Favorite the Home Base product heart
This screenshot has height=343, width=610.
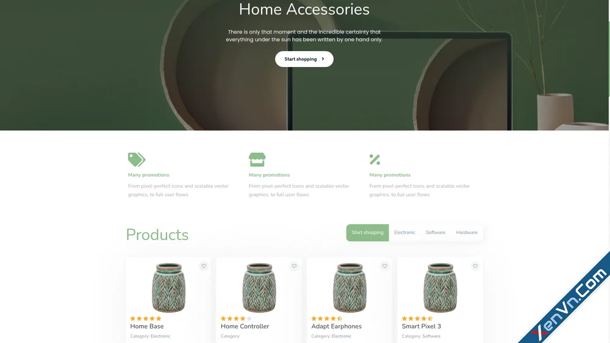pyautogui.click(x=204, y=266)
